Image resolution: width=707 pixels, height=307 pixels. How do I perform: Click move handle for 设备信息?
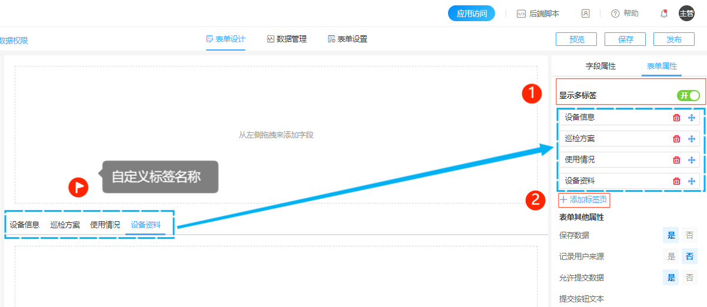point(692,118)
